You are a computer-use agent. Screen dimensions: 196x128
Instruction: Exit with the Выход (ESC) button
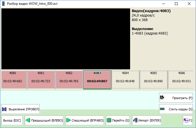(12, 120)
